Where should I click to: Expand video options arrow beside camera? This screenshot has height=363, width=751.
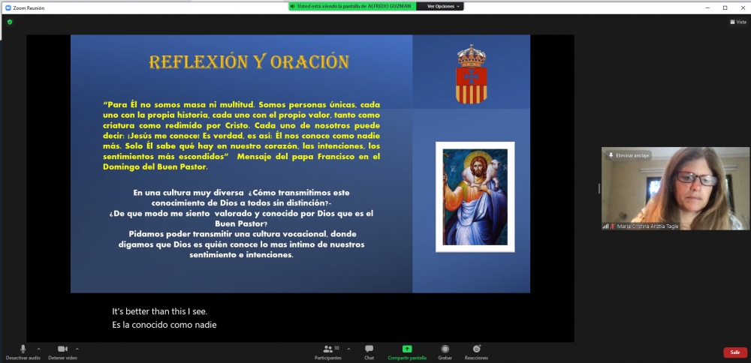tap(77, 348)
